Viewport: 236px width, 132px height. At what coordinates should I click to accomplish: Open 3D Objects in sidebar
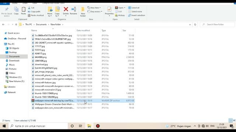pyautogui.click(x=12, y=48)
